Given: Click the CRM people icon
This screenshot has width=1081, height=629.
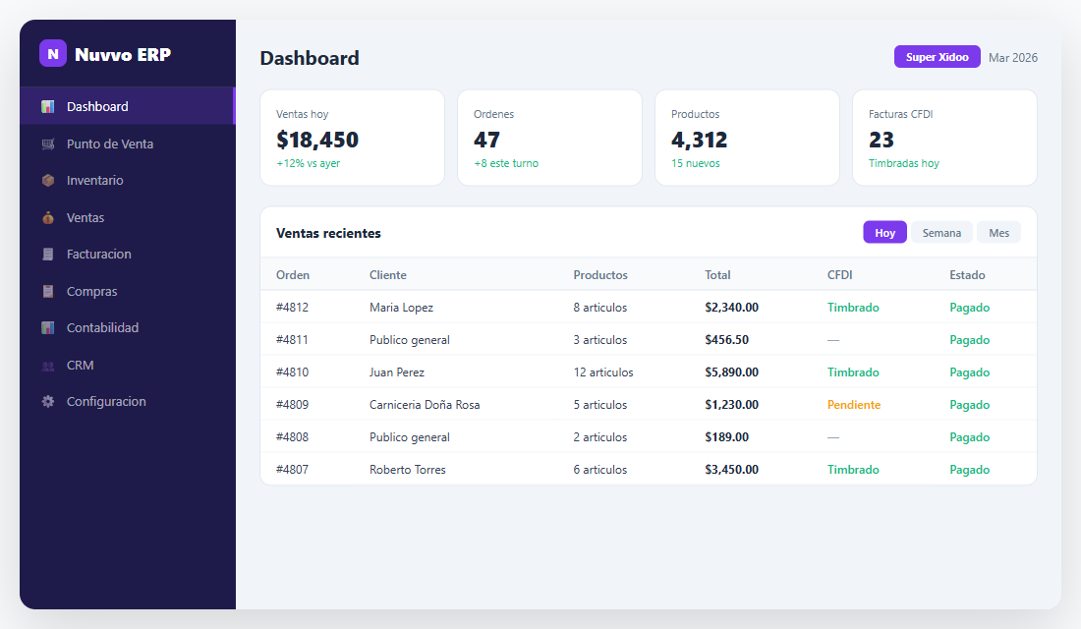Looking at the screenshot, I should [x=46, y=365].
